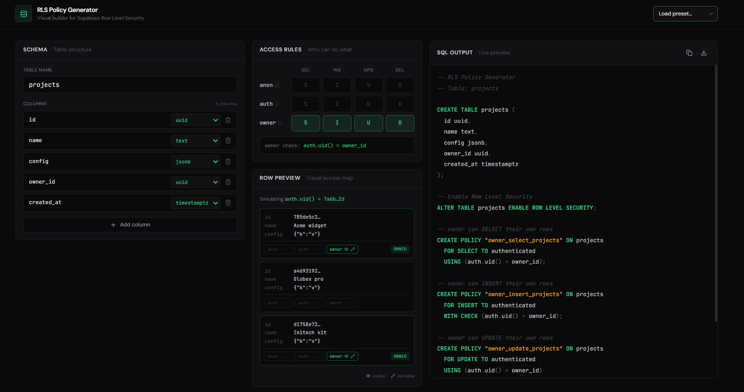Click the SQL output vertical scrollbar
The width and height of the screenshot is (744, 392).
[x=716, y=193]
